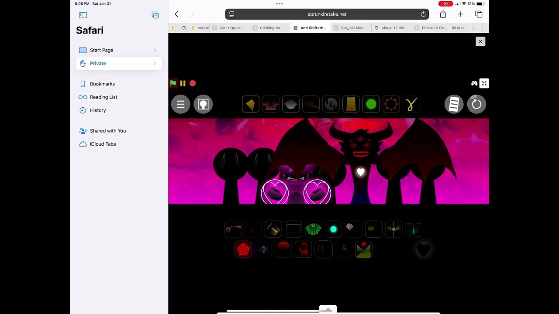Select the gray blurred eye sound icon
The height and width of the screenshot is (314, 559).
click(x=263, y=249)
